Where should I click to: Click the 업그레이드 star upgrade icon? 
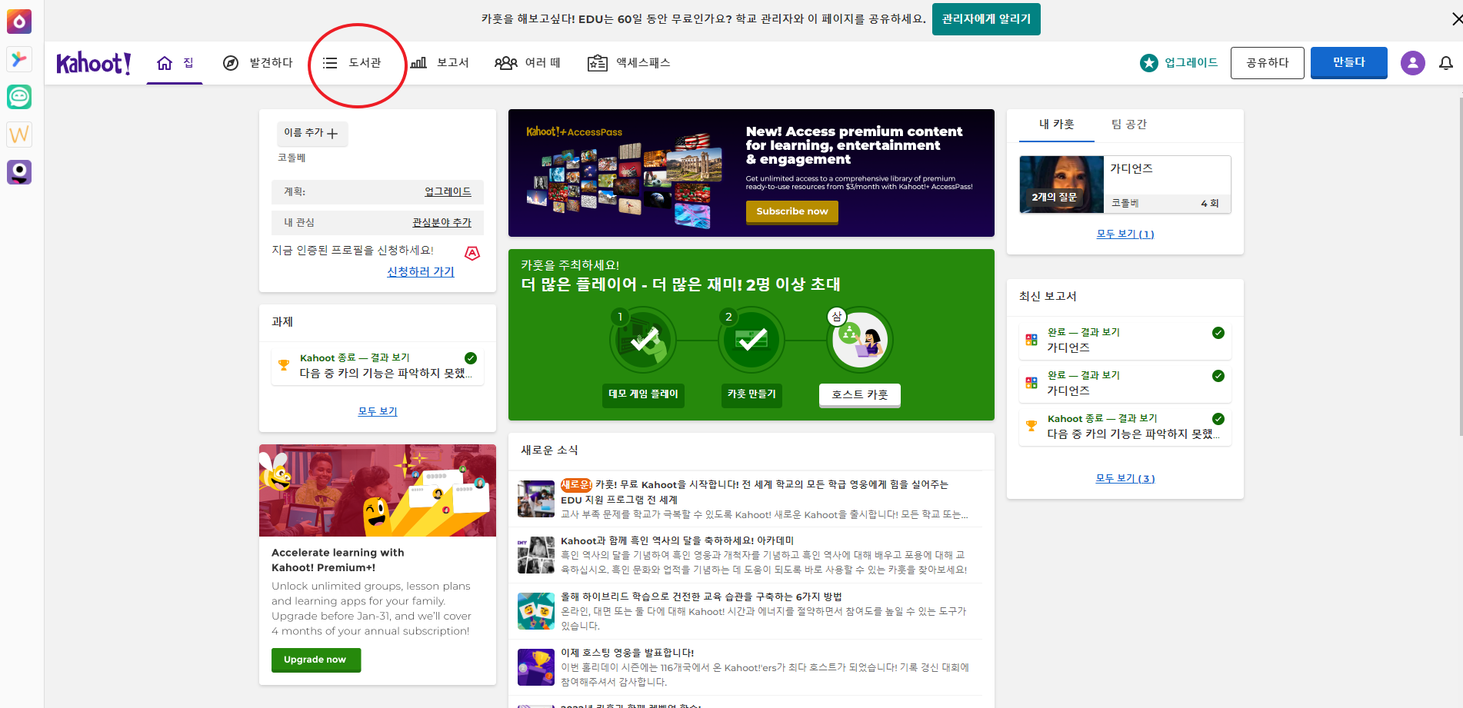(1148, 63)
